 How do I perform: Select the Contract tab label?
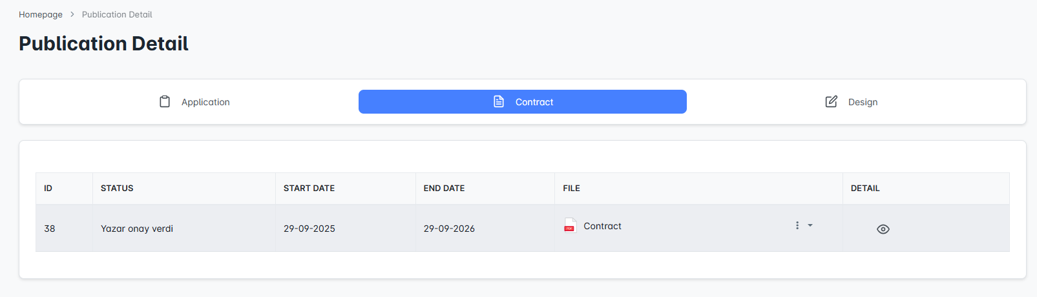tap(534, 102)
